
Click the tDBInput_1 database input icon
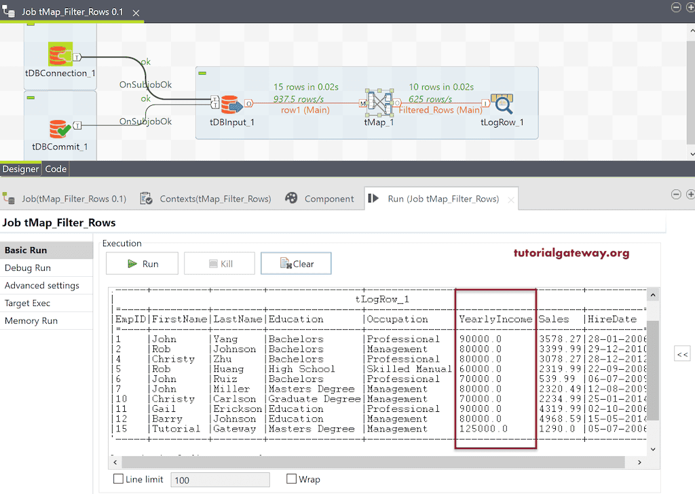(x=230, y=105)
